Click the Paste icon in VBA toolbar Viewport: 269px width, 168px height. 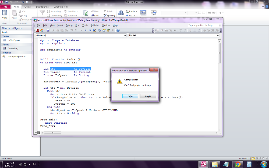click(x=62, y=30)
